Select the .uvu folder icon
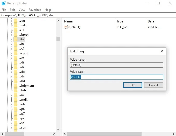 coord(16,21)
